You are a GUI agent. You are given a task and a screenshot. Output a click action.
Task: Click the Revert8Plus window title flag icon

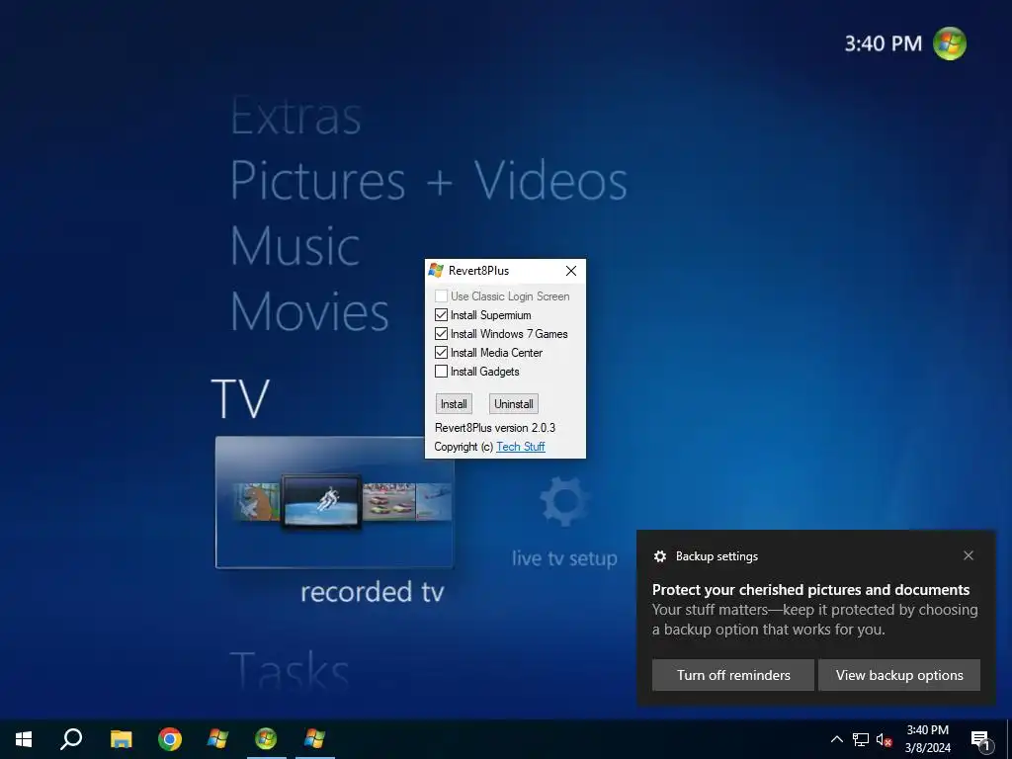436,271
